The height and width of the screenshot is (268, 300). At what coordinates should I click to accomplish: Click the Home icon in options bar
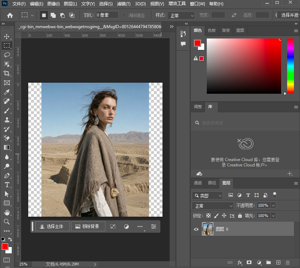pyautogui.click(x=10, y=15)
